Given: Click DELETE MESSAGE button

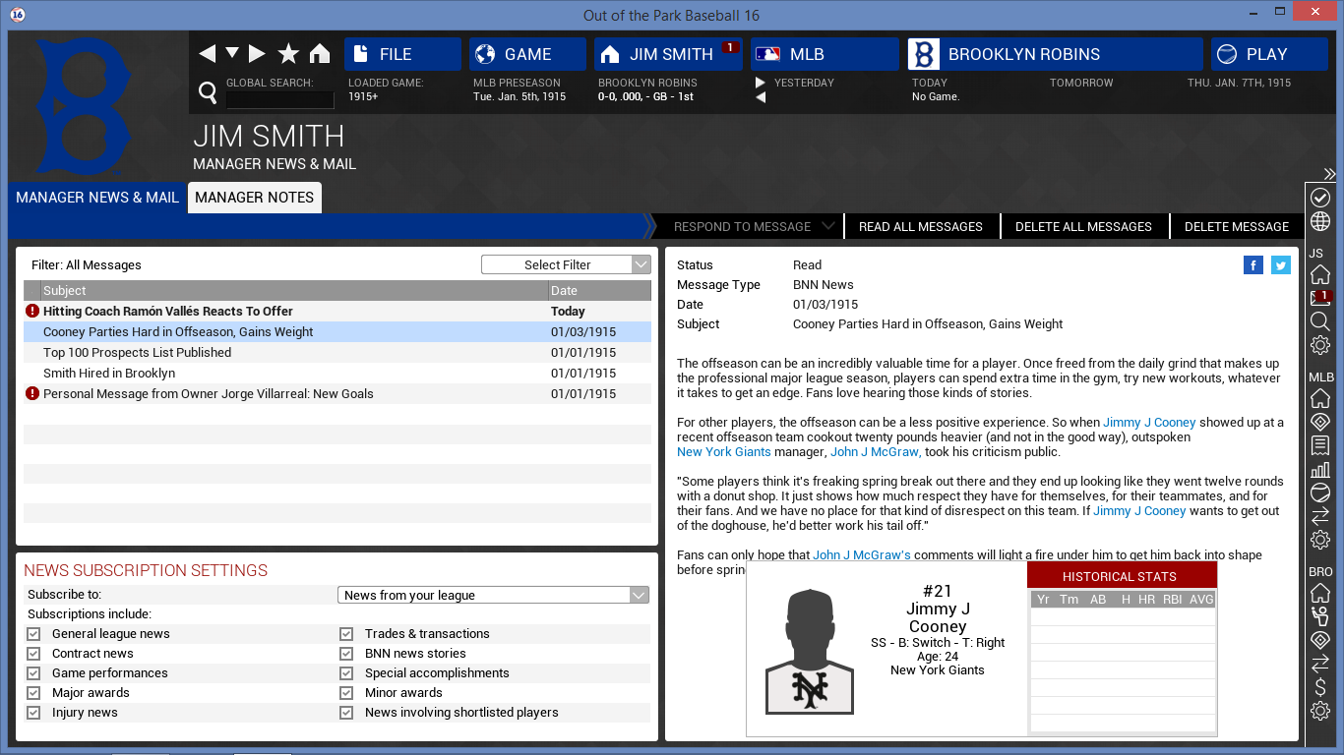Looking at the screenshot, I should pyautogui.click(x=1237, y=226).
